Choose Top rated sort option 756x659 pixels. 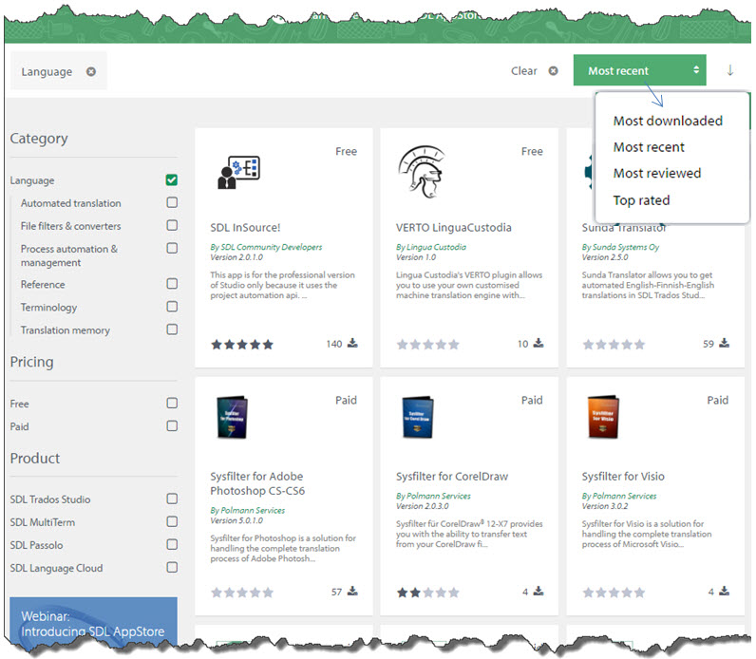641,200
